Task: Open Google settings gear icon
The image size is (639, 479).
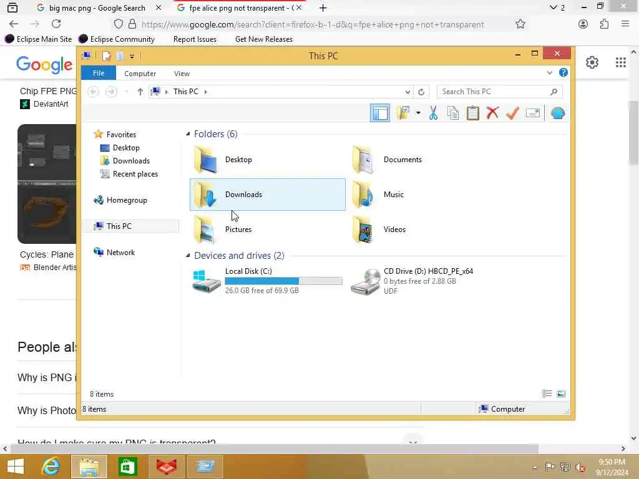Action: [592, 62]
